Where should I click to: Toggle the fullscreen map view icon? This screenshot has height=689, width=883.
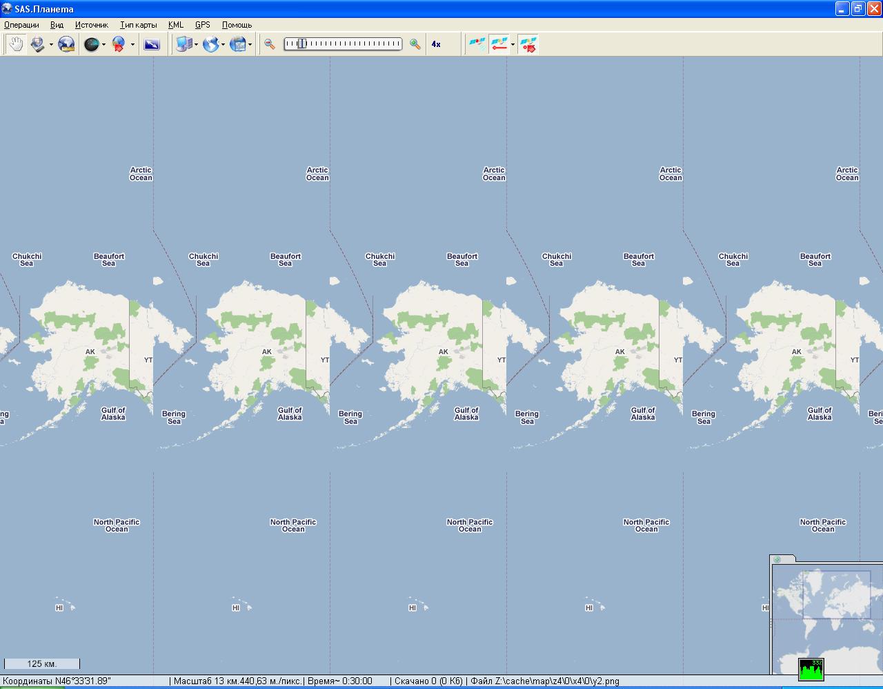pos(152,44)
